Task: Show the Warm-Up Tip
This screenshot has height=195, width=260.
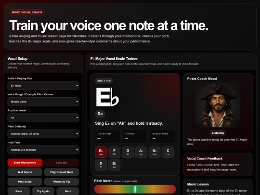Action: pos(62,182)
